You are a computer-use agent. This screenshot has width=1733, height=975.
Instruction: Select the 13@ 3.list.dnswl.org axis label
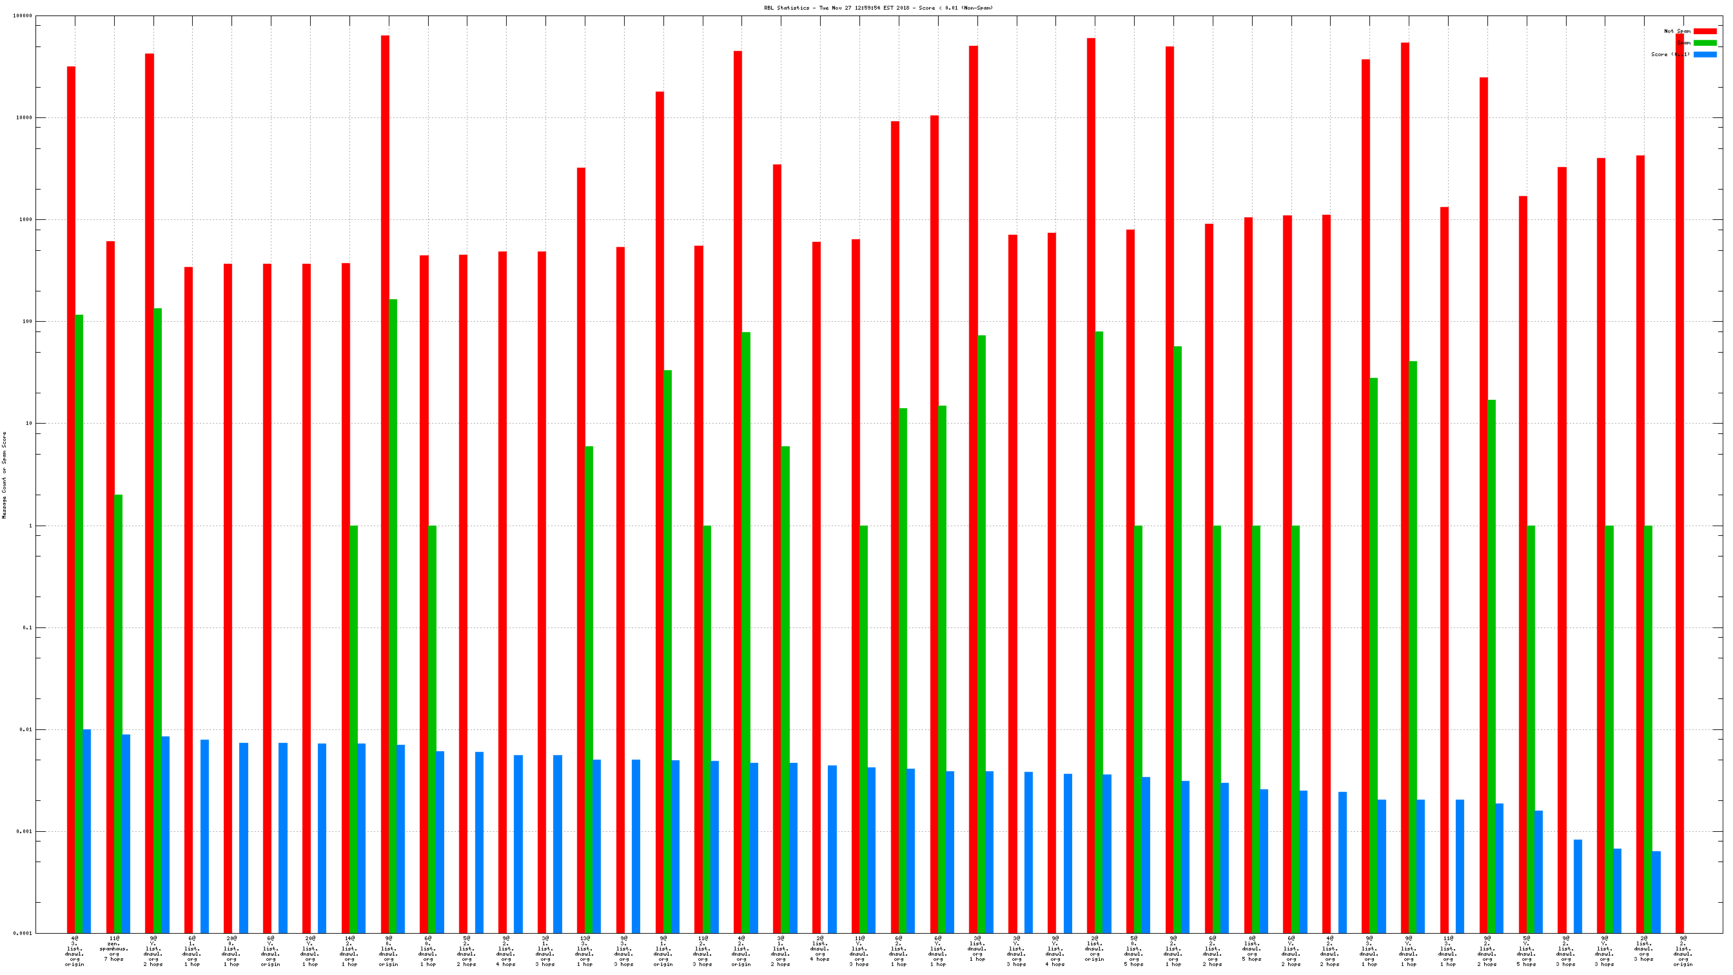585,950
